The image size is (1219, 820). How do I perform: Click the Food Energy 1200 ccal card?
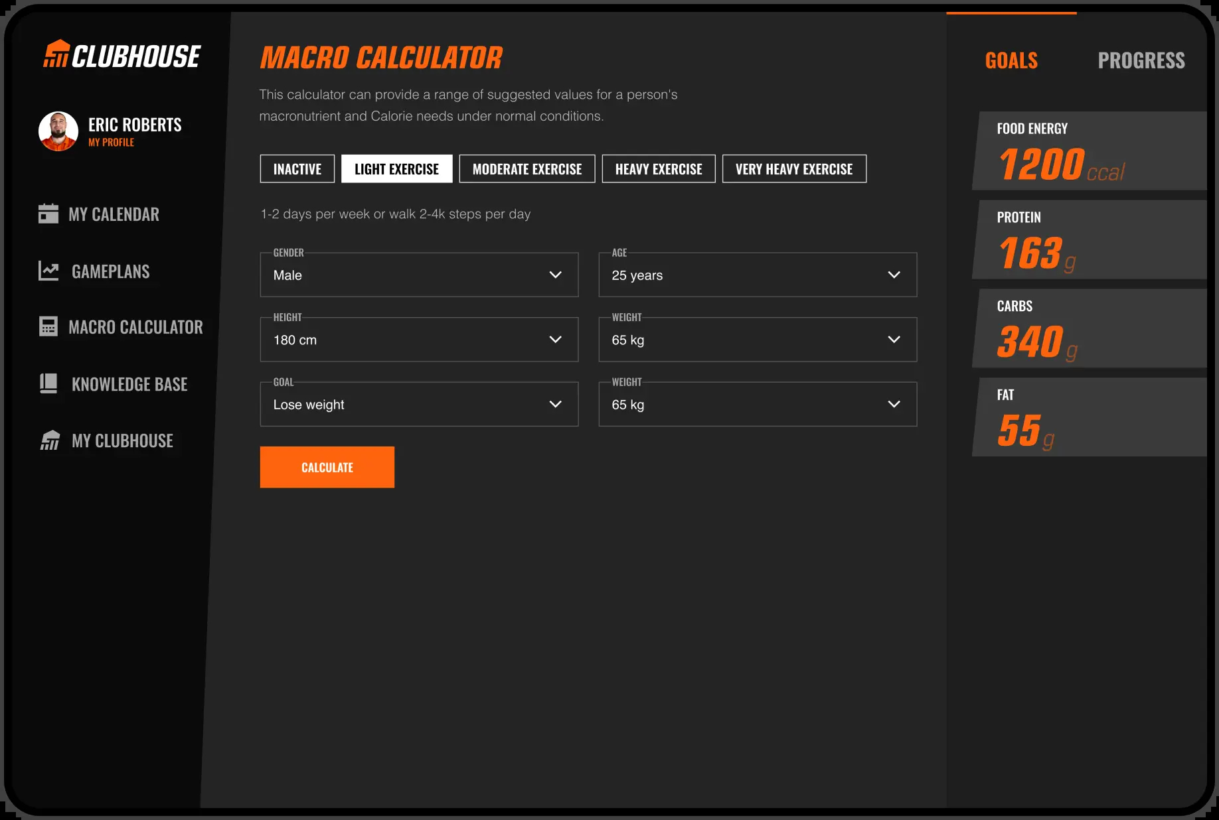1090,151
